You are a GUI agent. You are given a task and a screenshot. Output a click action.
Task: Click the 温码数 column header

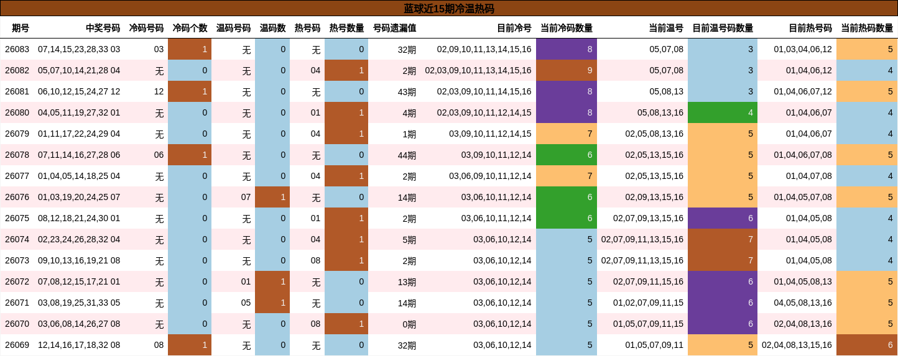tap(272, 28)
